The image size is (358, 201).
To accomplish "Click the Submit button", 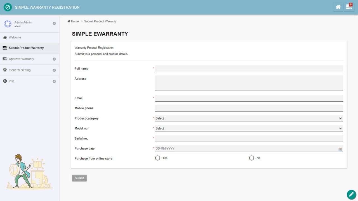I will 79,178.
